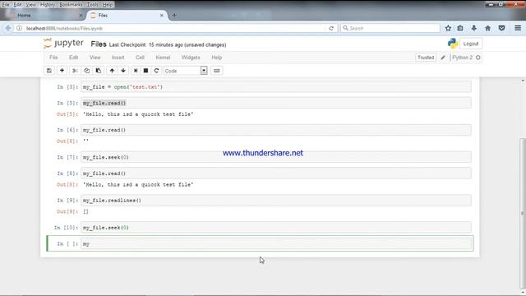The width and height of the screenshot is (526, 296).
Task: Open Firefox Bookmarks menu
Action: [71, 5]
